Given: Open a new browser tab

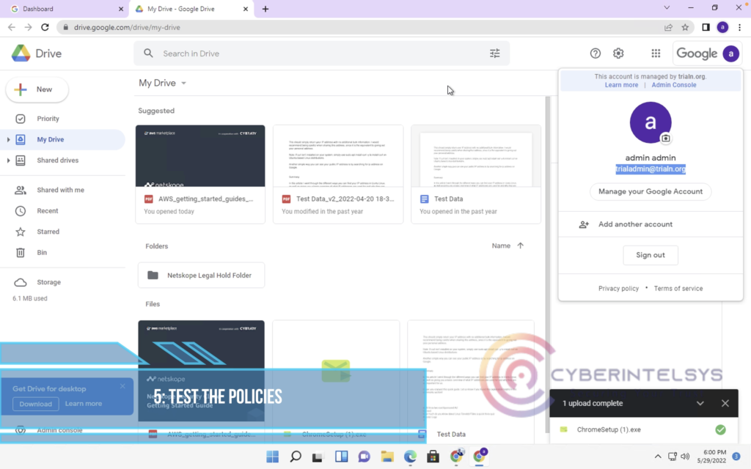Looking at the screenshot, I should click(265, 9).
